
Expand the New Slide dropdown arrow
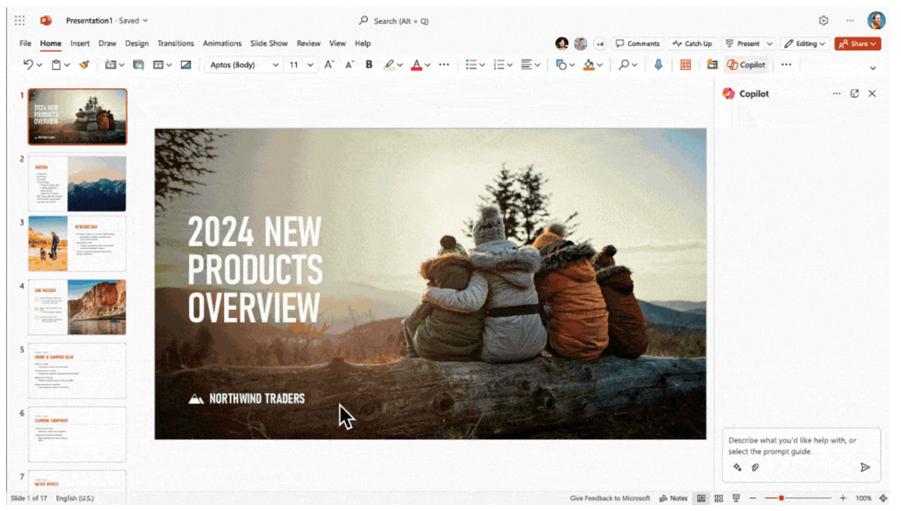tap(122, 65)
